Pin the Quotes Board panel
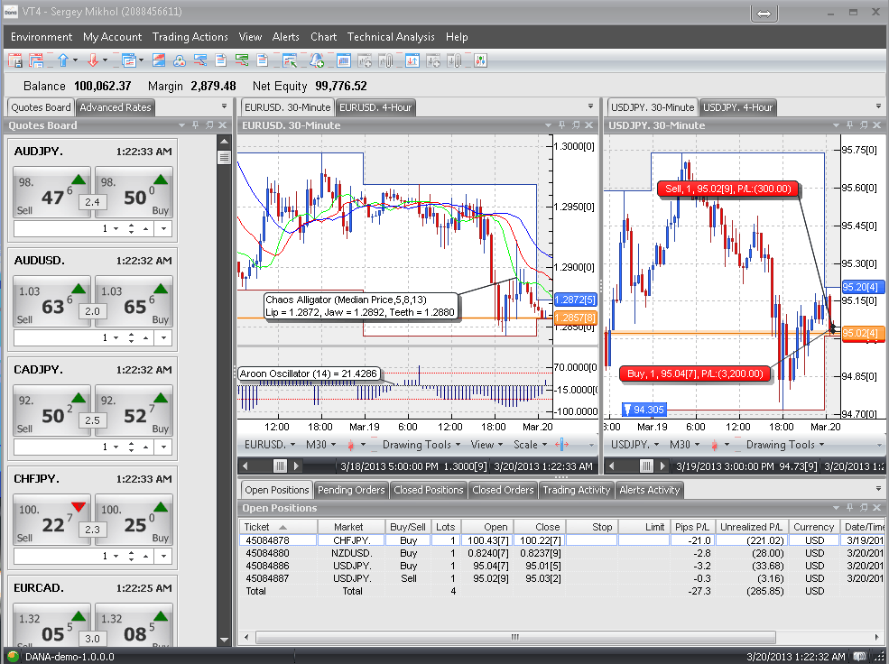The image size is (889, 664). [x=195, y=125]
